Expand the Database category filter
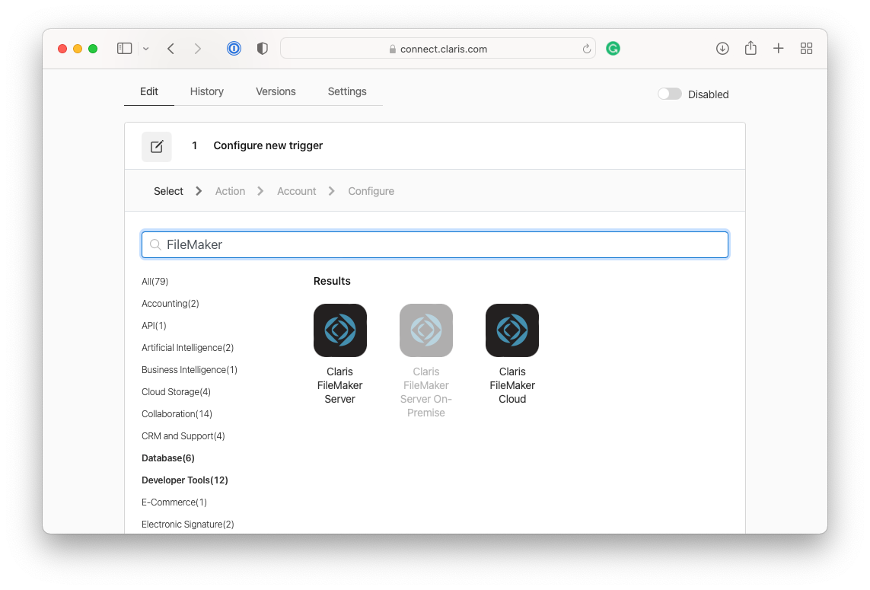This screenshot has width=870, height=590. click(167, 458)
